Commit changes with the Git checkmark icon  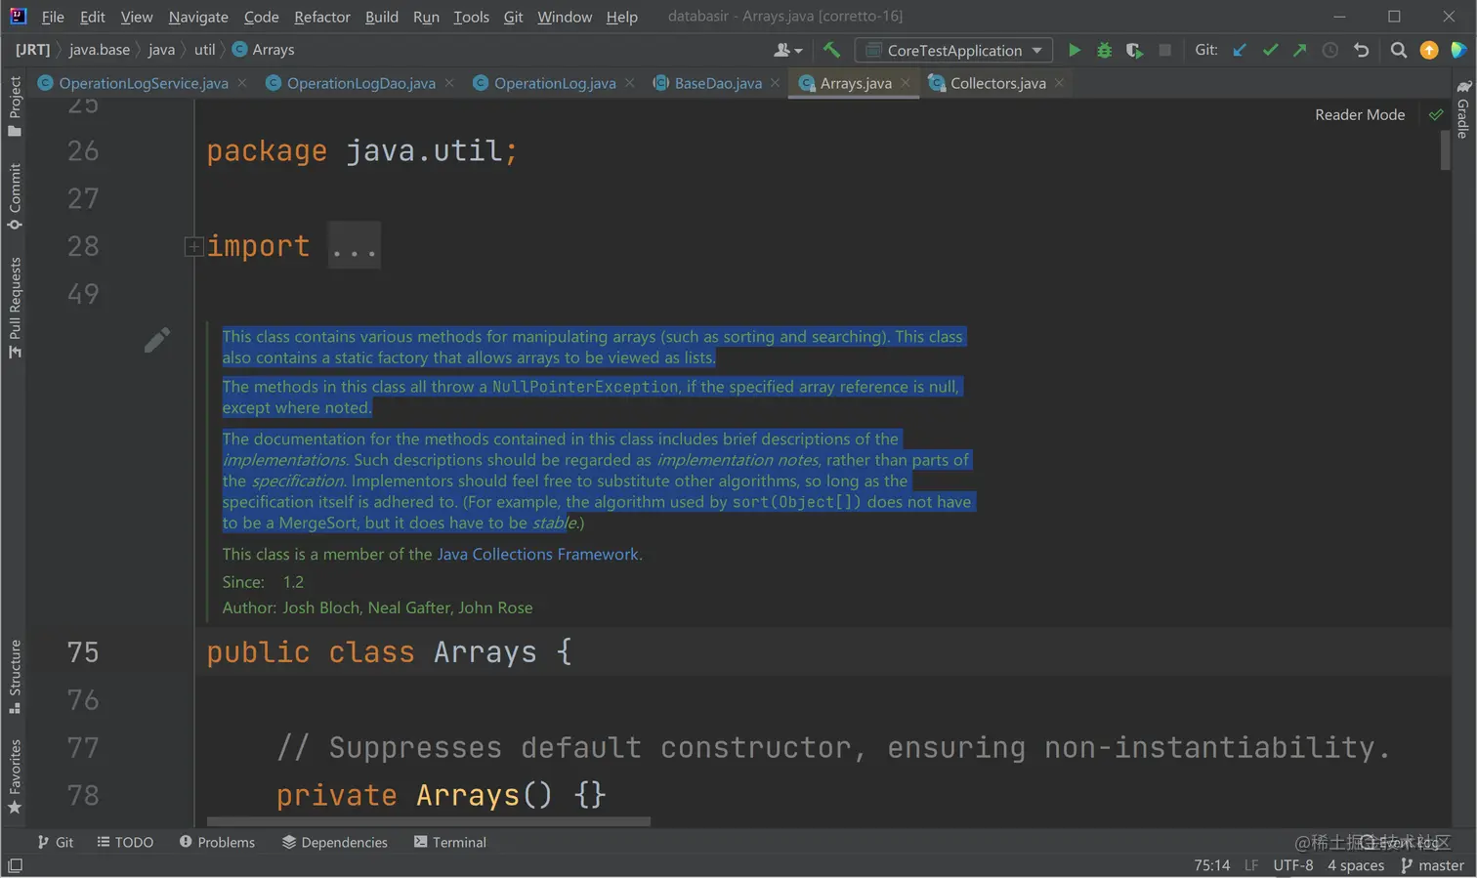click(x=1270, y=50)
